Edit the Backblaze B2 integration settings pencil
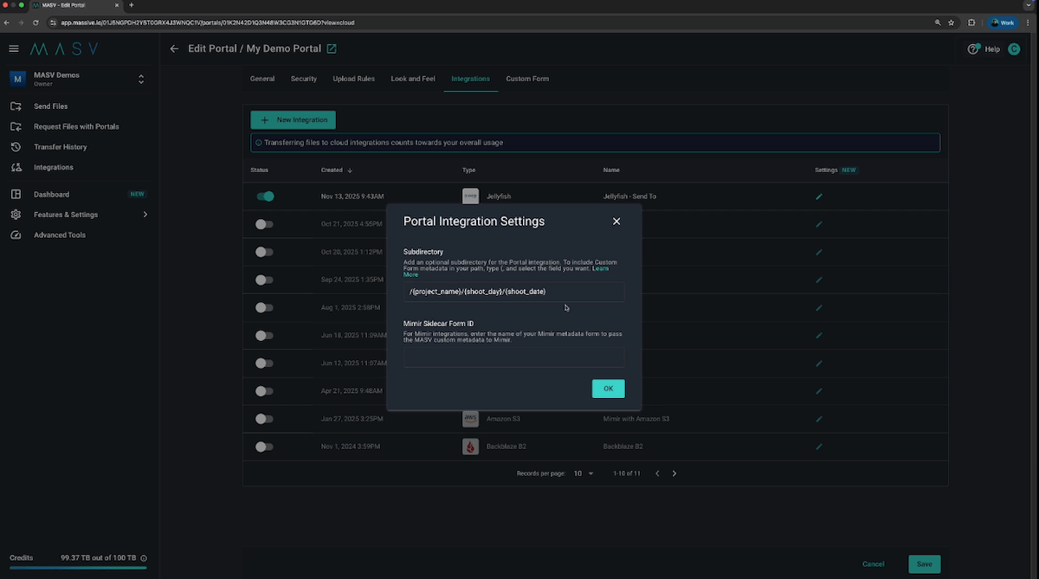This screenshot has width=1039, height=579. point(819,447)
